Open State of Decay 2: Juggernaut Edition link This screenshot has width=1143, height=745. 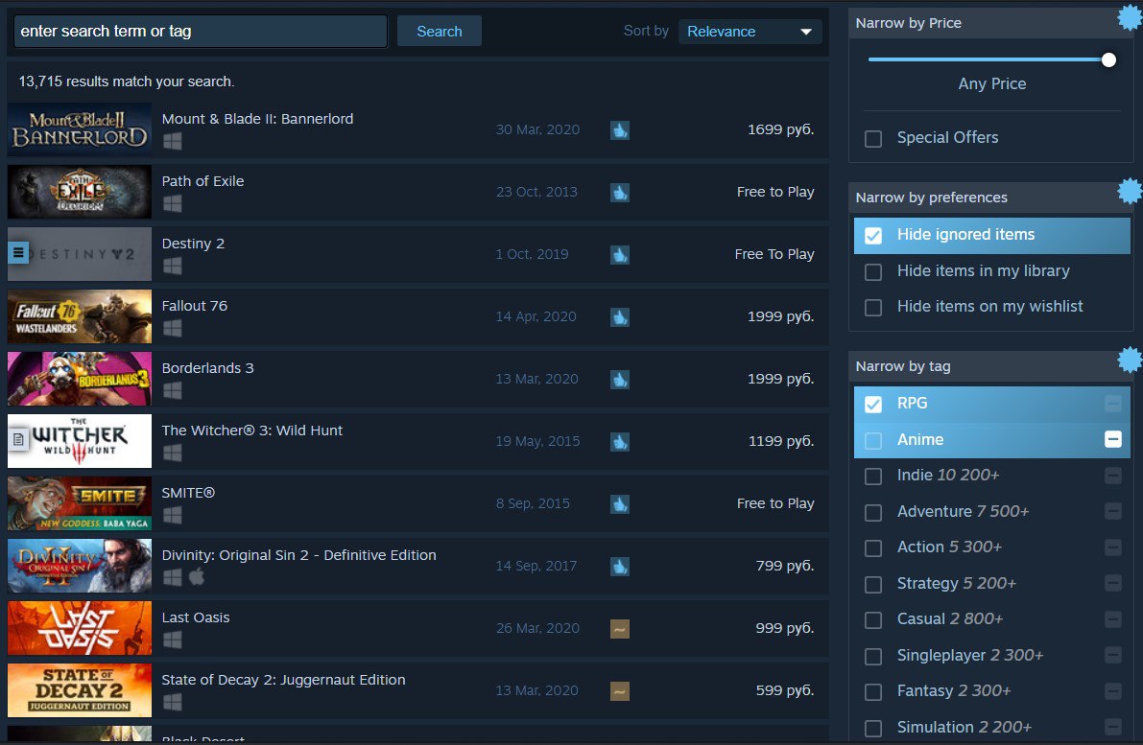[283, 680]
